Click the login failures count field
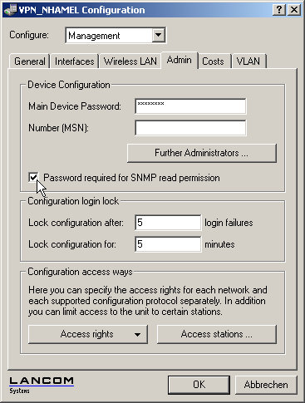The width and height of the screenshot is (305, 403). coord(168,223)
